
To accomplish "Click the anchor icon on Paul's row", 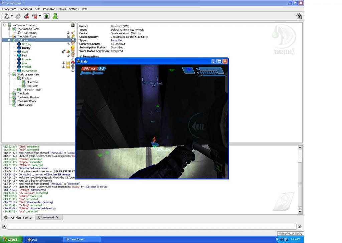I will (68, 55).
